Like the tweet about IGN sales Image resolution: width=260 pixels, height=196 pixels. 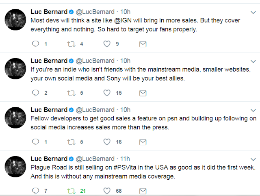pos(107,44)
